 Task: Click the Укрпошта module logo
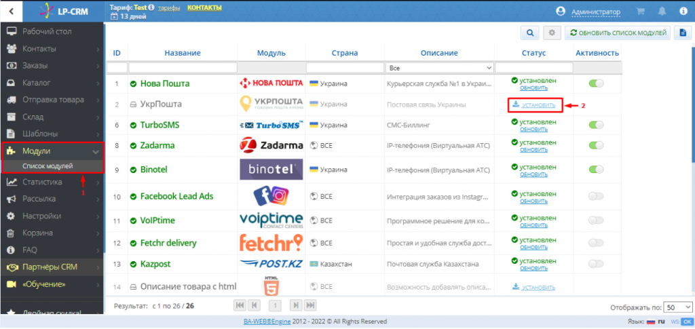(271, 104)
